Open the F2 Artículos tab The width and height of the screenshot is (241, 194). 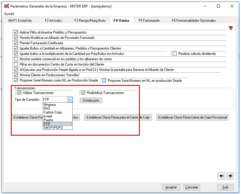coord(53,20)
